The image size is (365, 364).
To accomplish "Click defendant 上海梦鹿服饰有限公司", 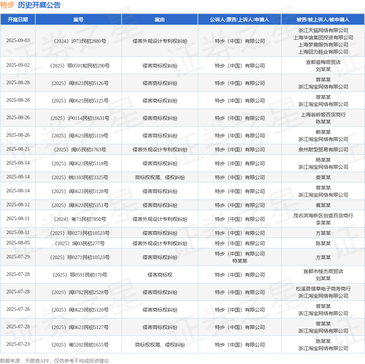I will [x=323, y=45].
